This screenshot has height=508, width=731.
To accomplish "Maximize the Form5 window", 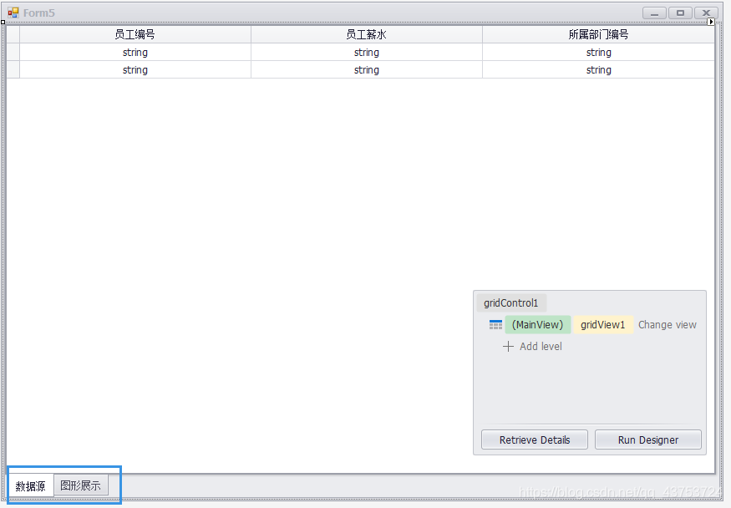I will (680, 13).
